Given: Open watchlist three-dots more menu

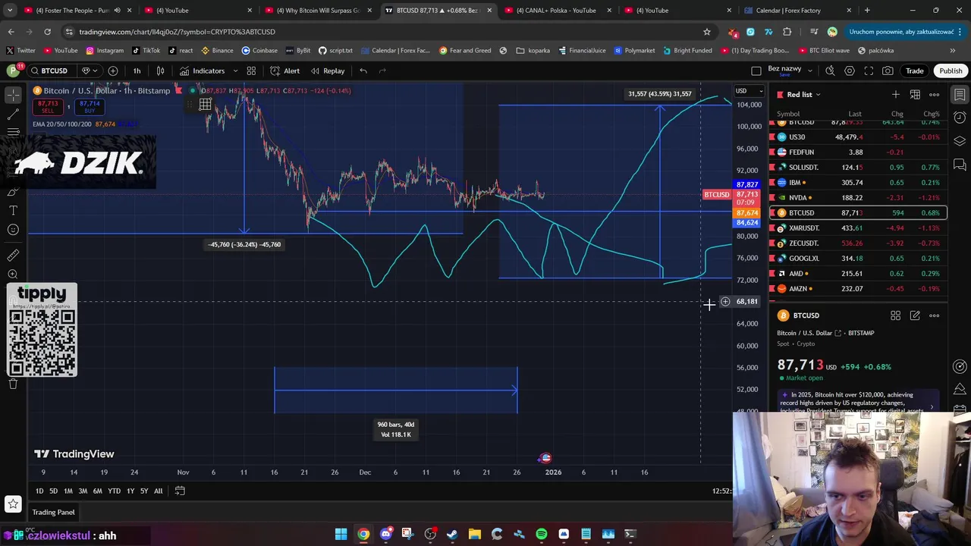Looking at the screenshot, I should point(935,95).
